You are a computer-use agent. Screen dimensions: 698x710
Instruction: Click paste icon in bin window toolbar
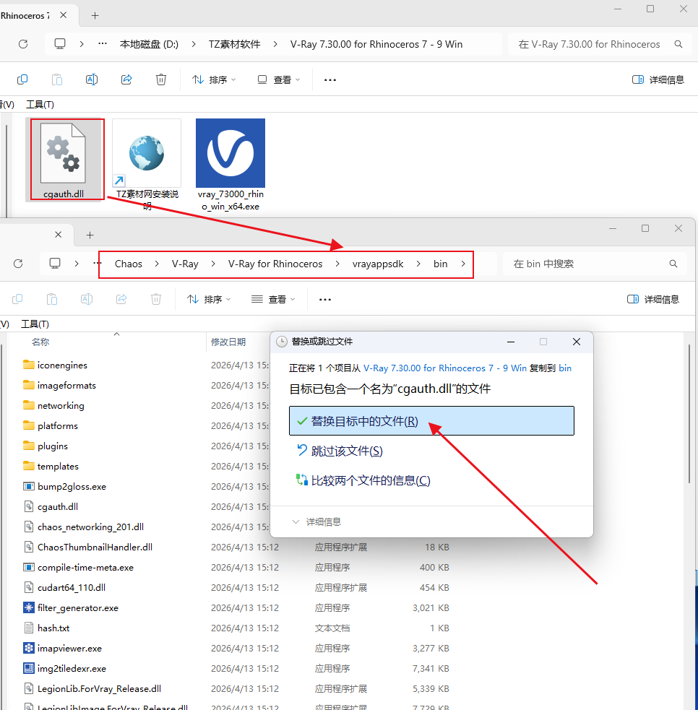coord(51,299)
